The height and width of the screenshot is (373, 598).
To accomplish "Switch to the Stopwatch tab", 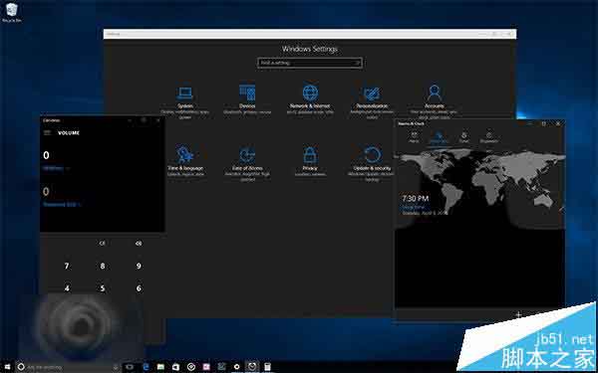I will pyautogui.click(x=489, y=136).
